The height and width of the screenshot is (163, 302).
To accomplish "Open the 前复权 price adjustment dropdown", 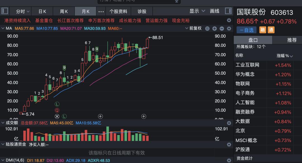I will (x=196, y=28).
